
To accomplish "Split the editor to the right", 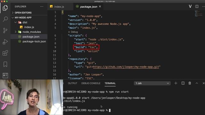I will pos(197,6).
